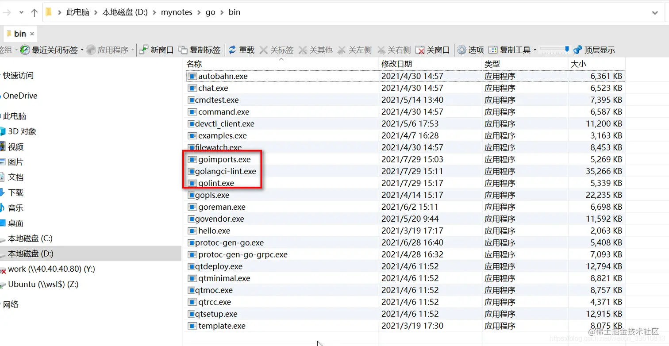Click the gopls.exe file icon
The image size is (669, 346).
click(191, 195)
